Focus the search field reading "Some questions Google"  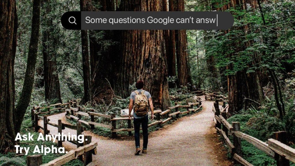click(157, 20)
